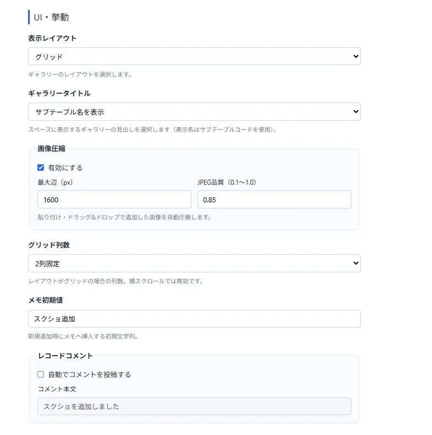Viewport: 432px width, 435px height.
Task: Click the グリッド列数 label
Action: pyautogui.click(x=49, y=245)
